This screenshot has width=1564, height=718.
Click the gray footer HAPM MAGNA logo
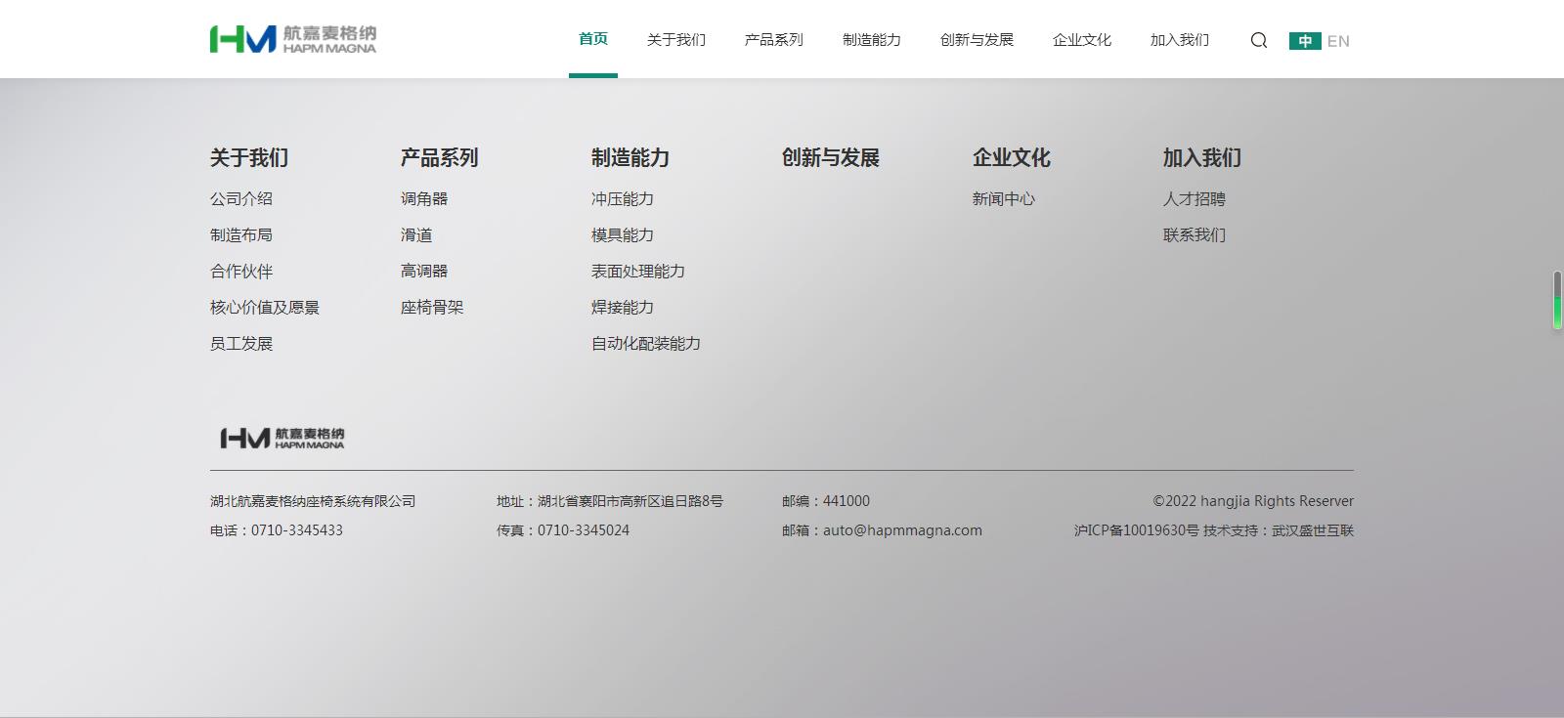282,438
